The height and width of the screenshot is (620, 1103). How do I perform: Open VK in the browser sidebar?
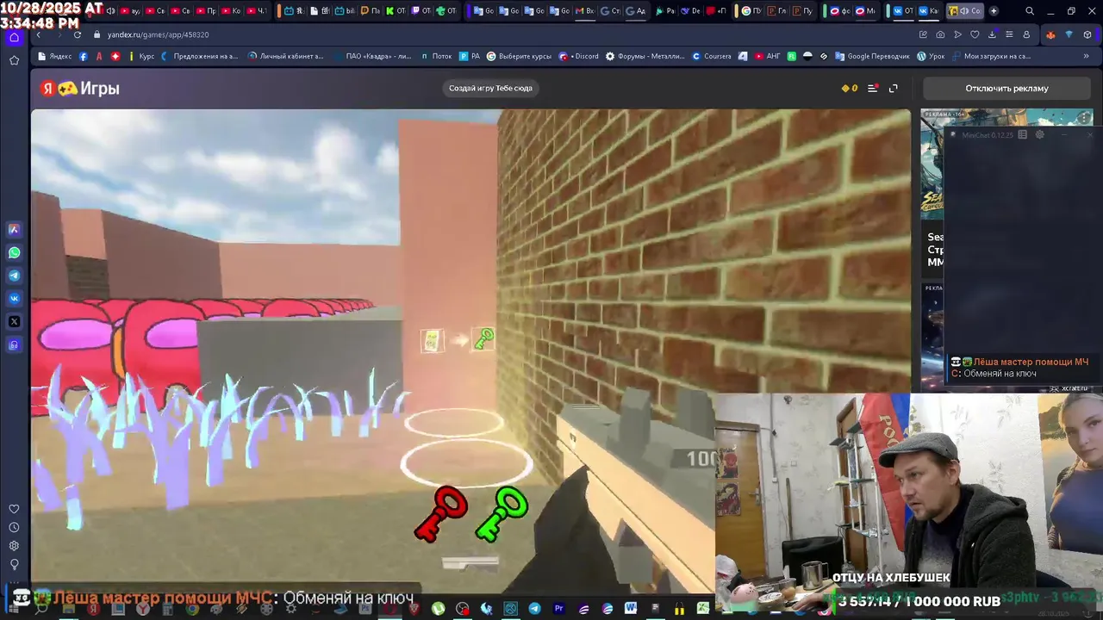pyautogui.click(x=14, y=299)
